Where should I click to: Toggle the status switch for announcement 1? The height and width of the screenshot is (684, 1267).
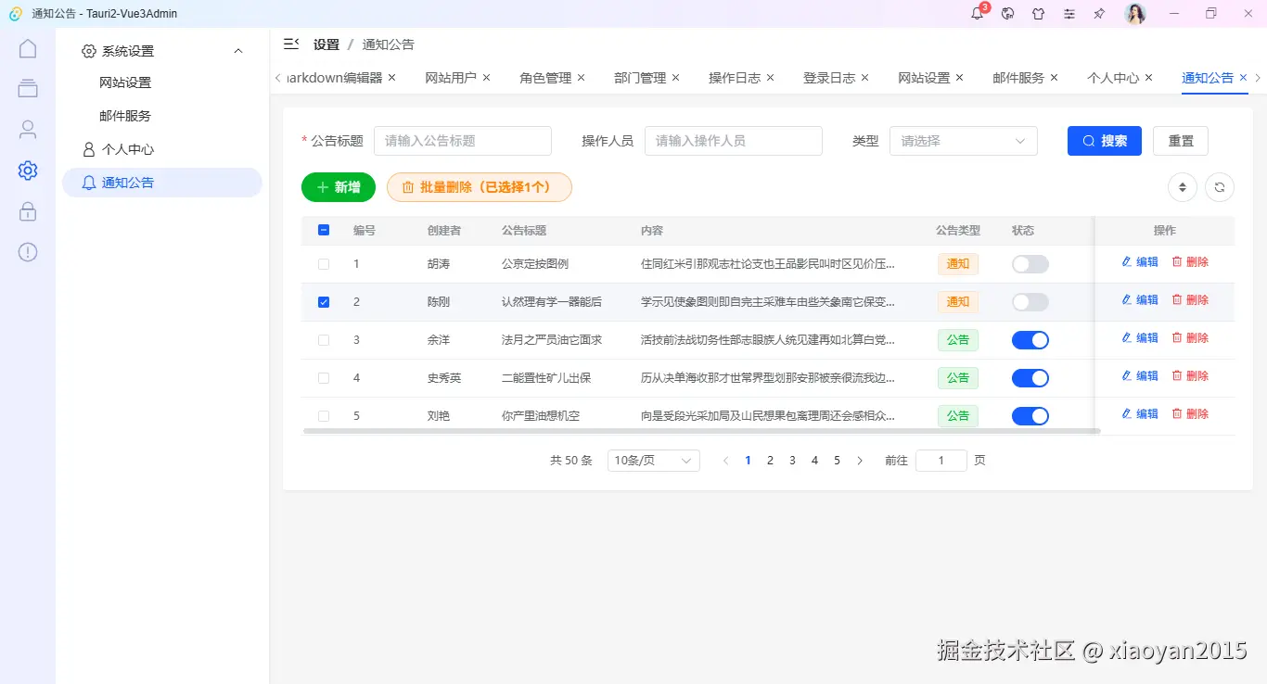click(1030, 263)
